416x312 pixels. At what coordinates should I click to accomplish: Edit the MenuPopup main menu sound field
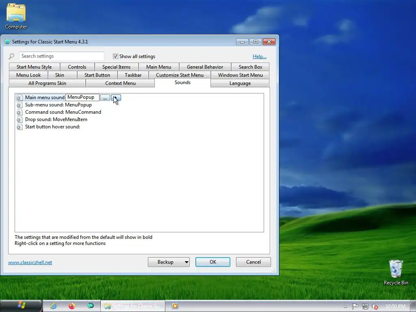coord(82,97)
